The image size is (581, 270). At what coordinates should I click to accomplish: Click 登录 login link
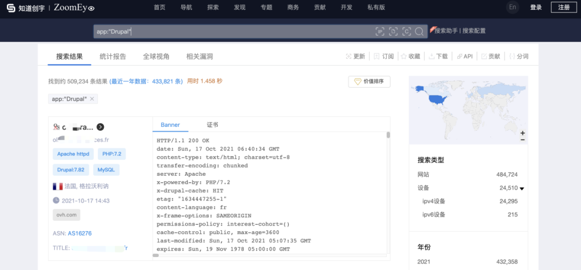point(536,8)
